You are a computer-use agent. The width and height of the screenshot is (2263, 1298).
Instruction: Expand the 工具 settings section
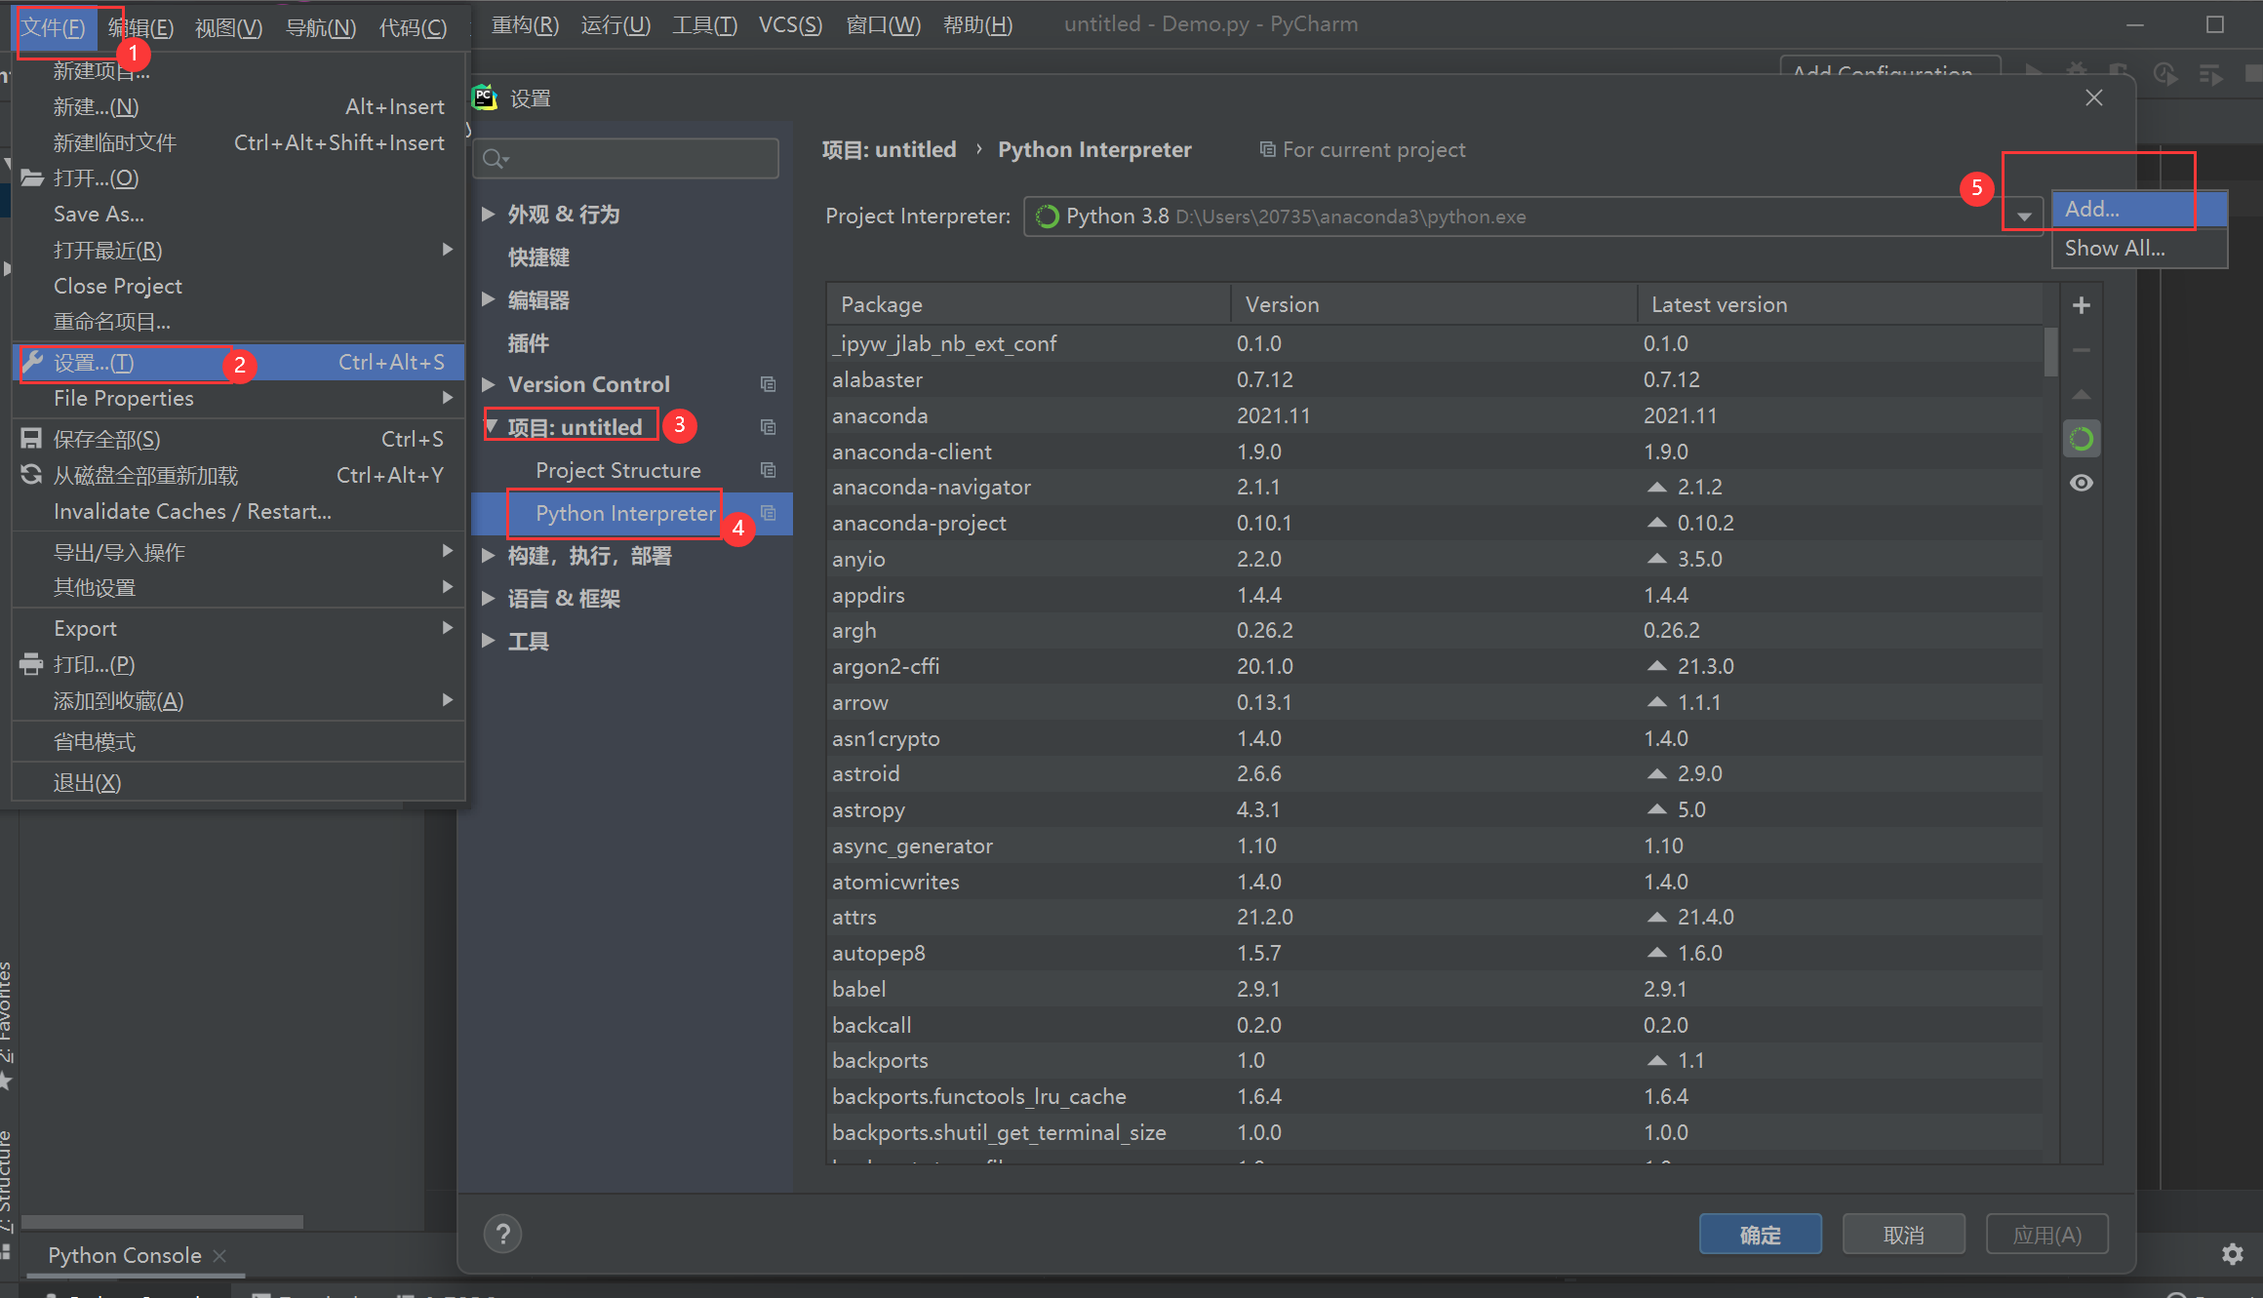point(489,641)
